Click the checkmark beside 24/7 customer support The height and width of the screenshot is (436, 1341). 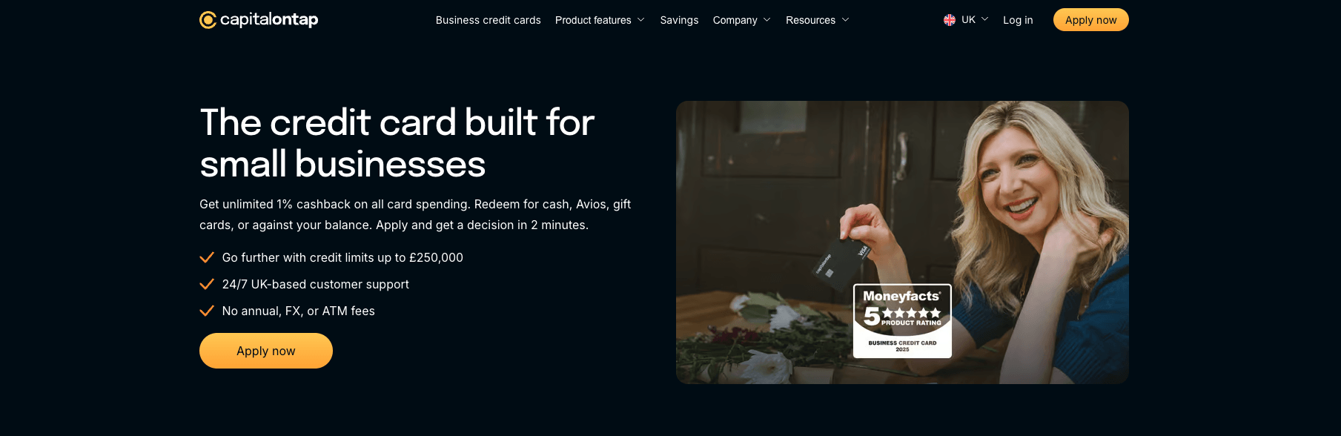[207, 284]
